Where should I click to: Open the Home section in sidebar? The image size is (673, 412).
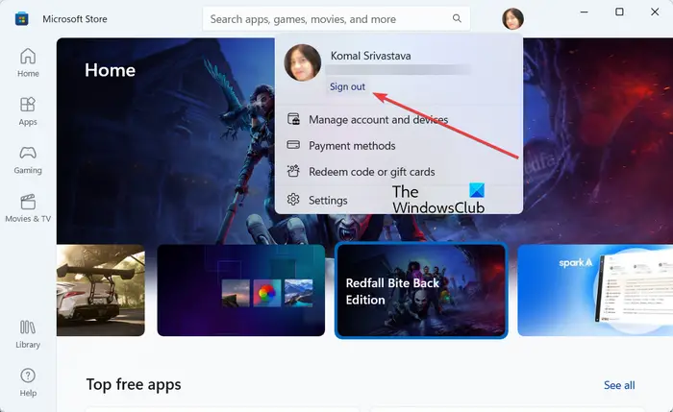(x=28, y=62)
